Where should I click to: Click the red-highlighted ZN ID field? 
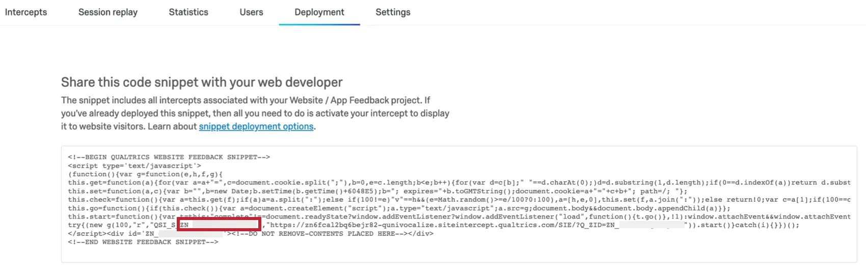pos(219,225)
